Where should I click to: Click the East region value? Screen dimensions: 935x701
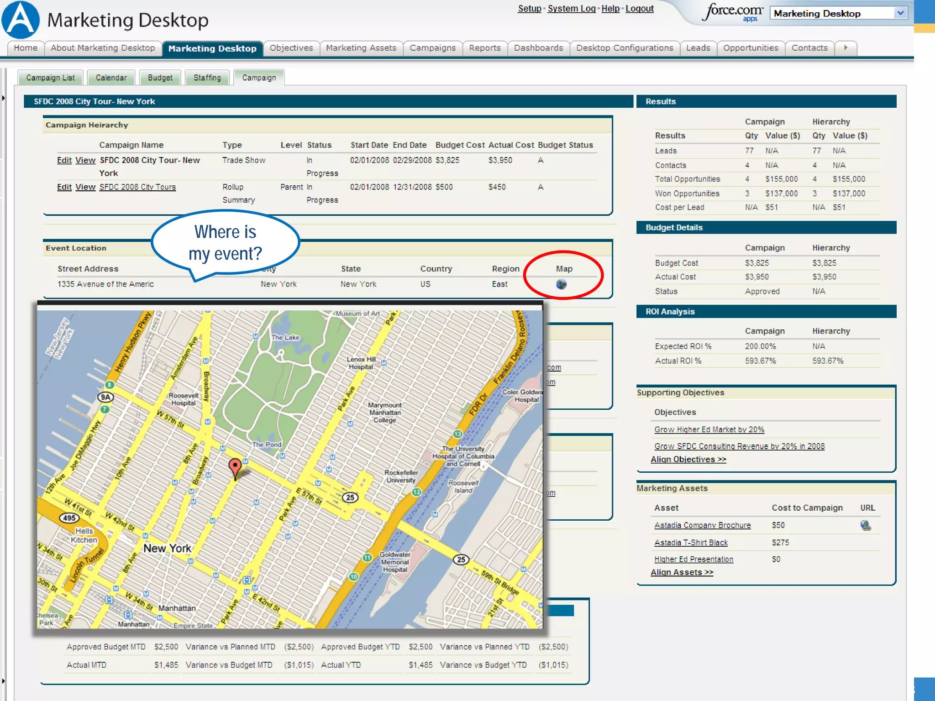499,284
